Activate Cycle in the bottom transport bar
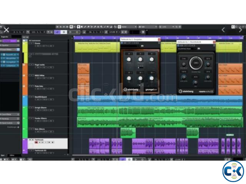The width and height of the screenshot is (246, 184). pos(123,159)
